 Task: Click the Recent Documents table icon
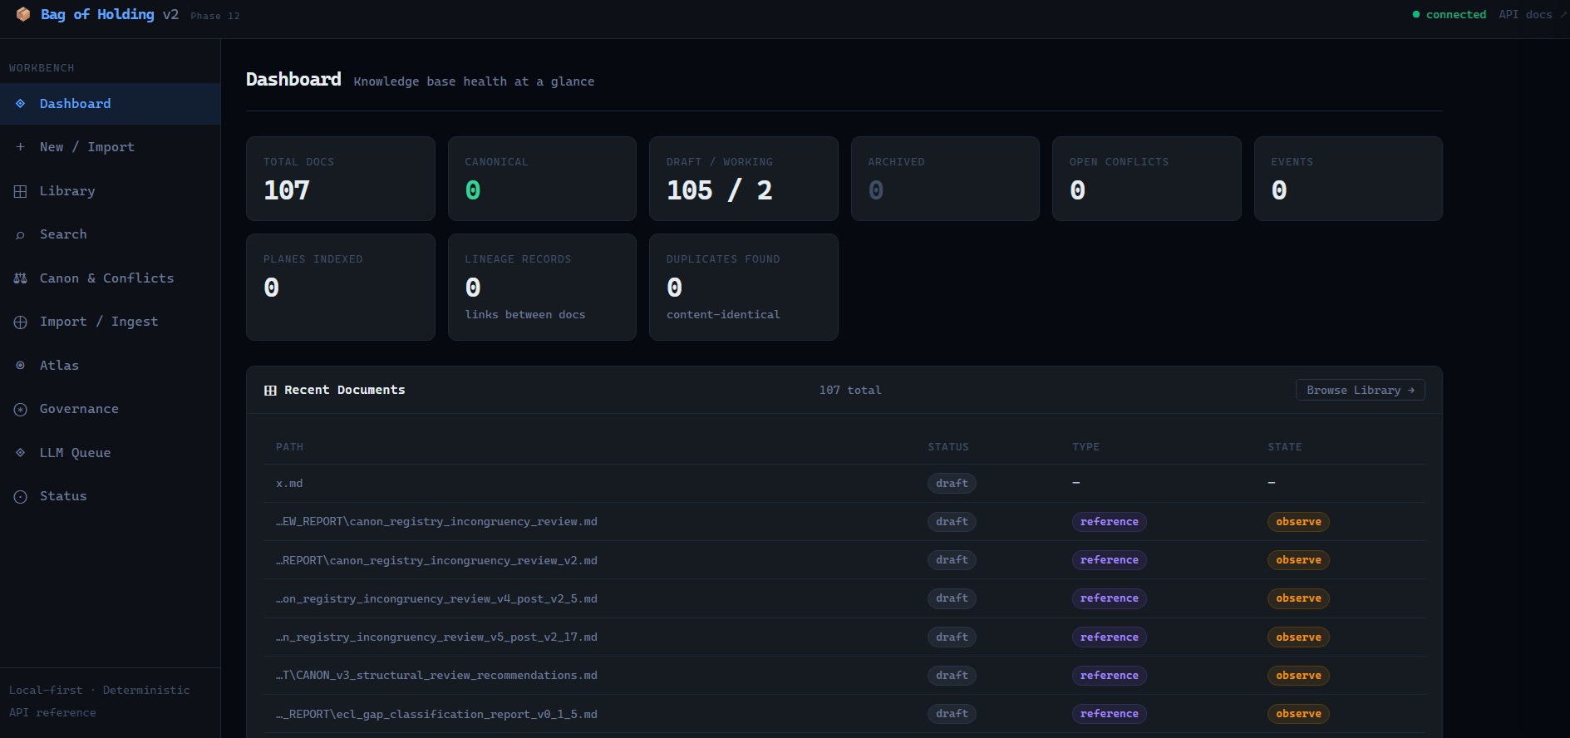point(270,391)
